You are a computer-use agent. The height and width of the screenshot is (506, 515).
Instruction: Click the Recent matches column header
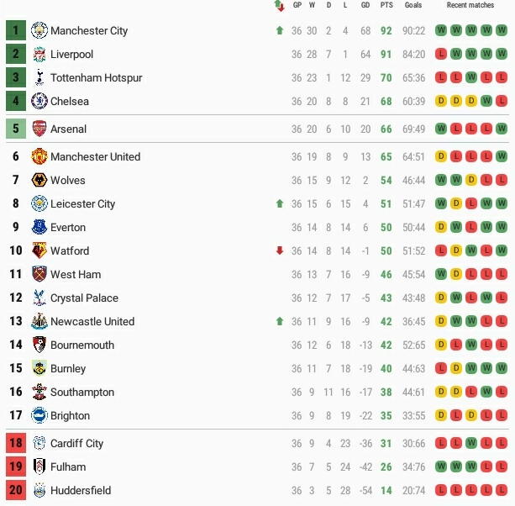pos(470,6)
